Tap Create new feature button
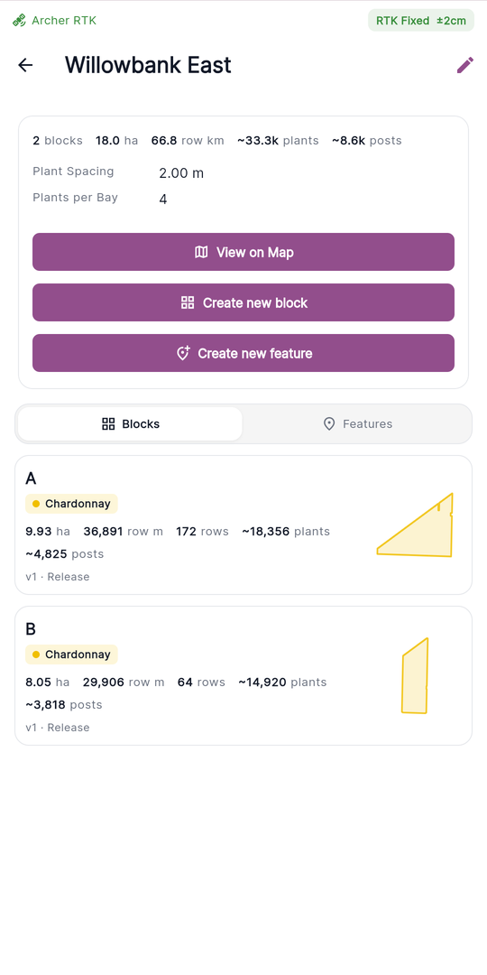 pos(243,353)
